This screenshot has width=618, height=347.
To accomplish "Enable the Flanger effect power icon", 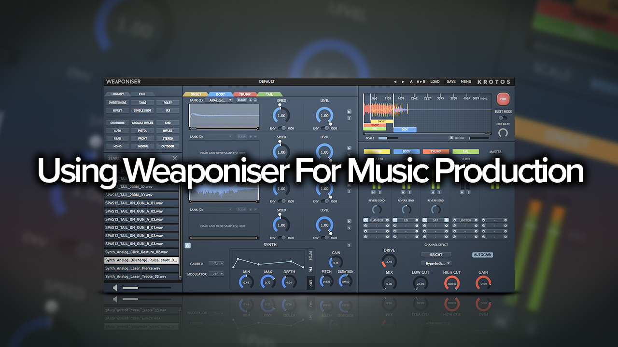I will click(x=365, y=220).
